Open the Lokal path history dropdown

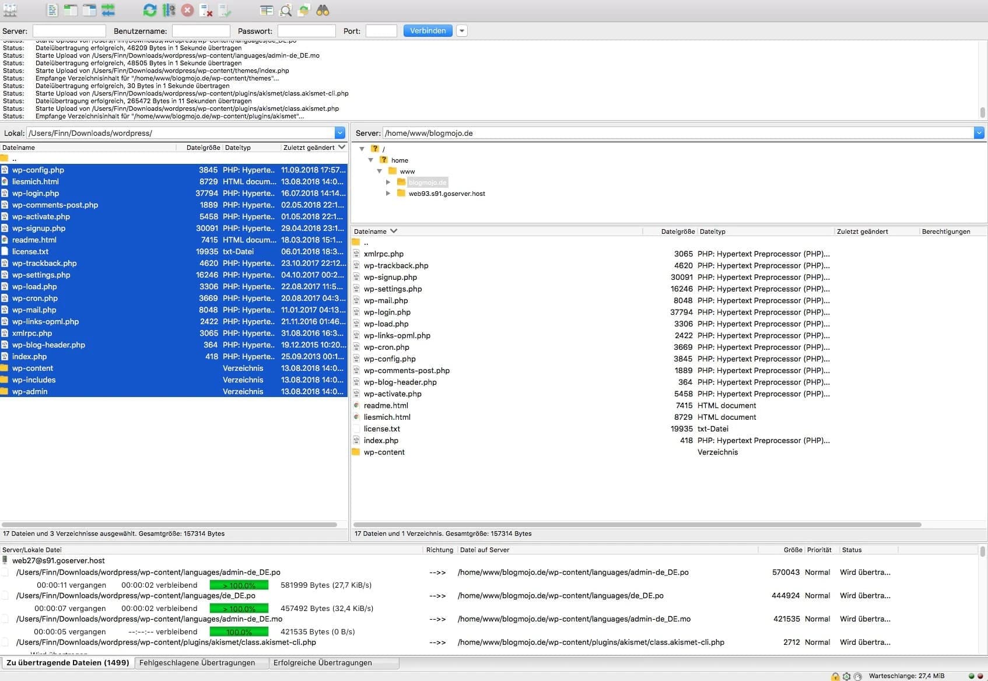tap(340, 132)
